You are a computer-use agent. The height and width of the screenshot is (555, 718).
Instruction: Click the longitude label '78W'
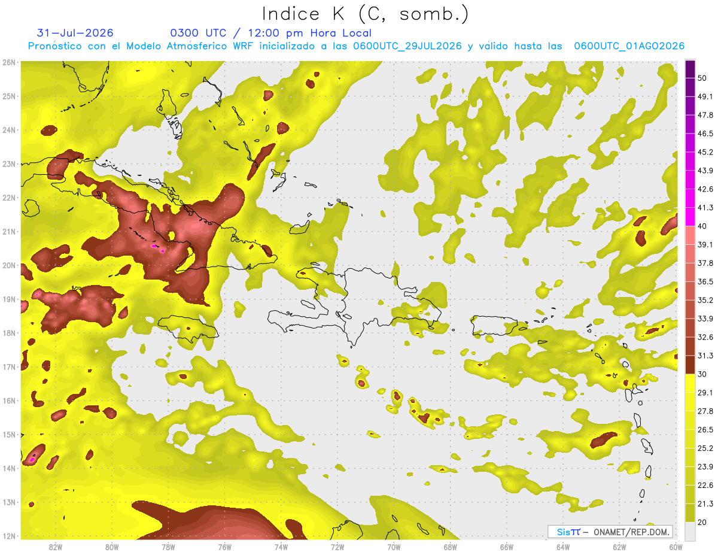point(168,547)
